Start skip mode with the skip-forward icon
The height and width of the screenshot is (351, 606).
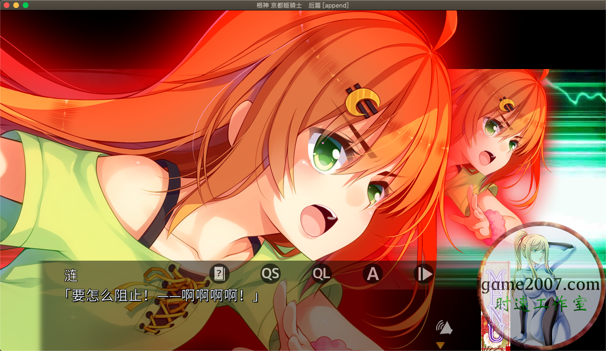pyautogui.click(x=424, y=274)
